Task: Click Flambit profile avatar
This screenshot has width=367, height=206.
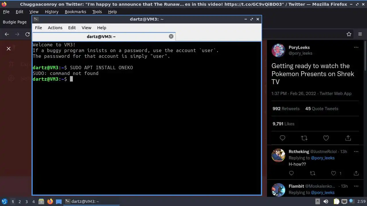Action: 278,190
